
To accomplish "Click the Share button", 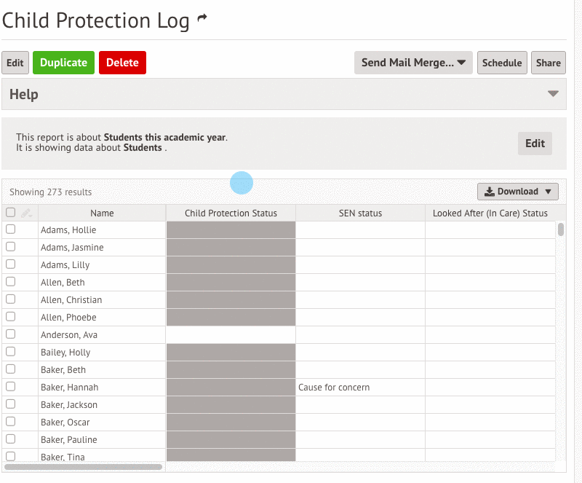I will point(548,63).
